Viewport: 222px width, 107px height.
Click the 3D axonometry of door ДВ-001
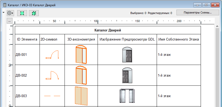coord(81,55)
